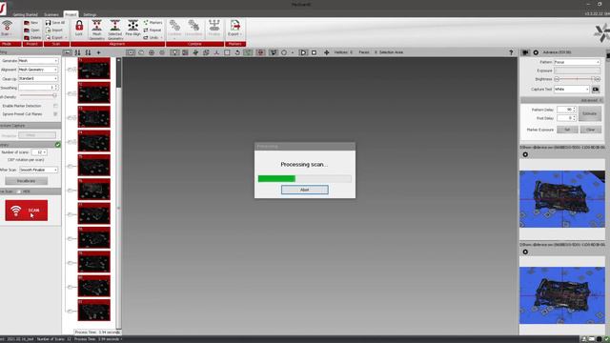Click the Lock icon in ribbon
610x343 pixels.
click(79, 28)
